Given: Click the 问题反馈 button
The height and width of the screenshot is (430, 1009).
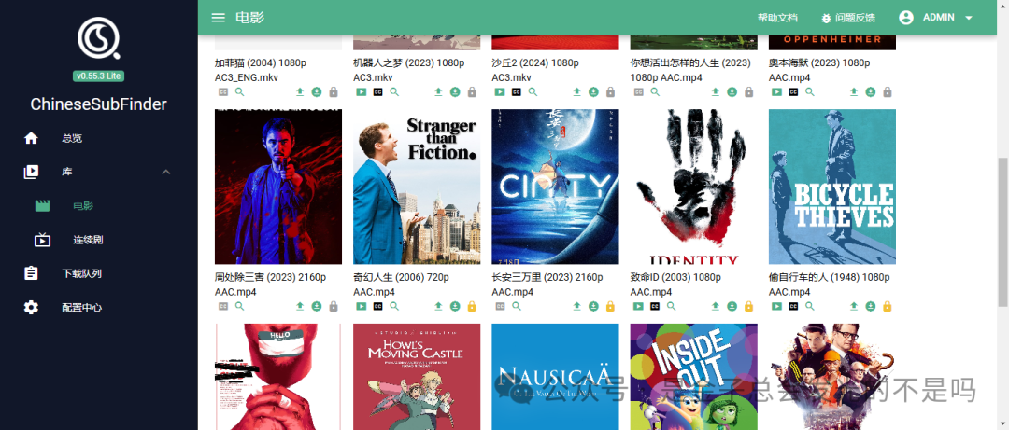Looking at the screenshot, I should click(x=847, y=18).
